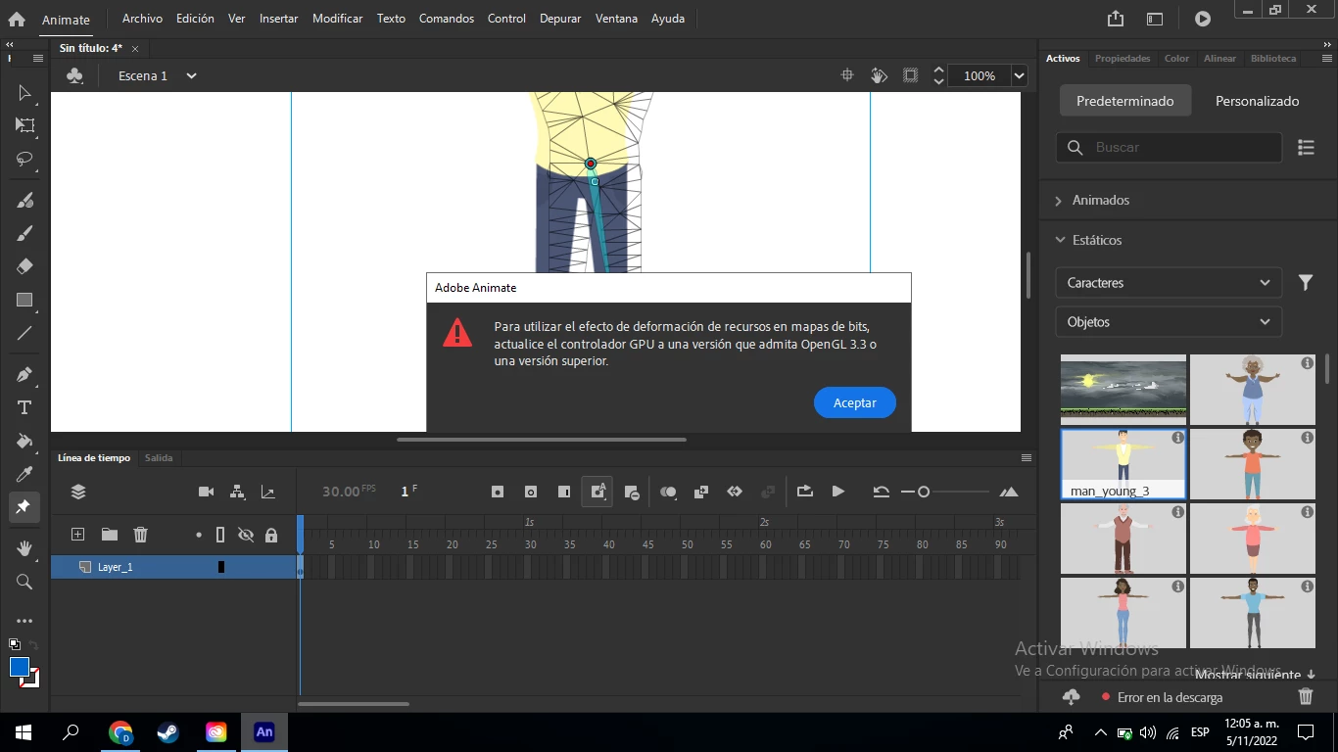The image size is (1338, 752).
Task: Click Aceptar in the dialog
Action: click(855, 402)
